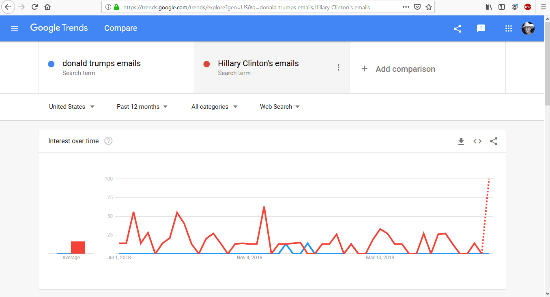Image resolution: width=550 pixels, height=297 pixels.
Task: Click the help icon beside Interest over time
Action: (x=108, y=141)
